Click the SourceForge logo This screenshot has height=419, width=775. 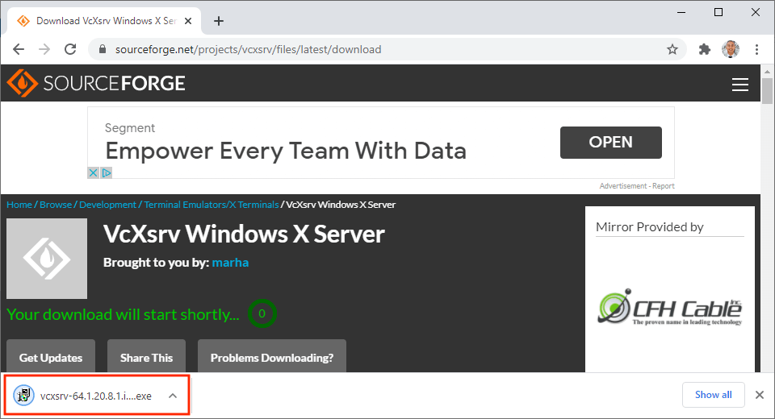click(x=96, y=83)
